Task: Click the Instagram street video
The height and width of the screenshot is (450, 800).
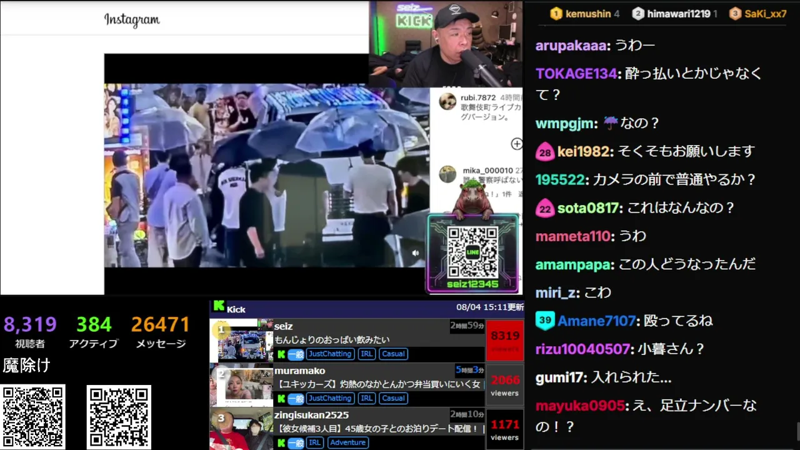Action: click(x=267, y=176)
